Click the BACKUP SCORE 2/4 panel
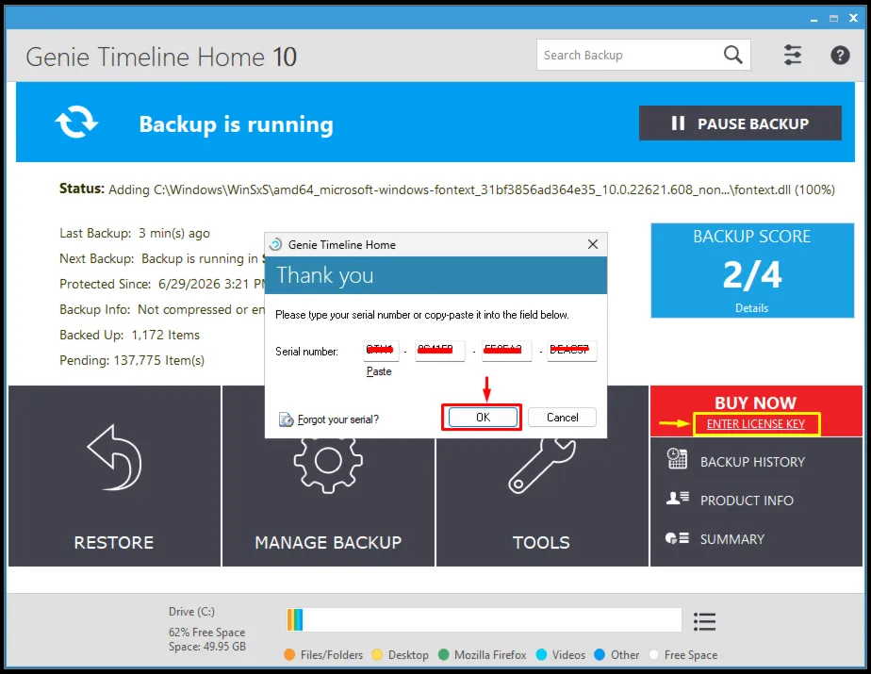Viewport: 871px width, 674px height. coord(752,271)
